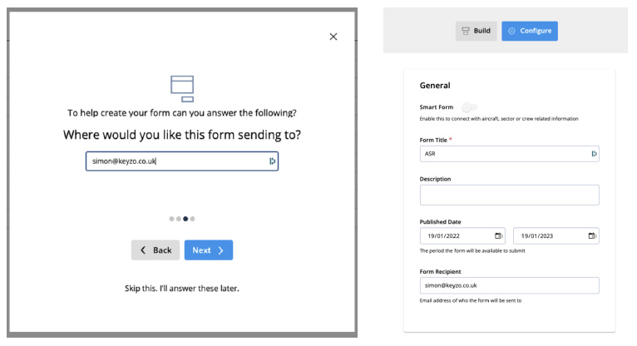637x346 pixels.
Task: Select the second step indicator dot
Action: [x=179, y=219]
